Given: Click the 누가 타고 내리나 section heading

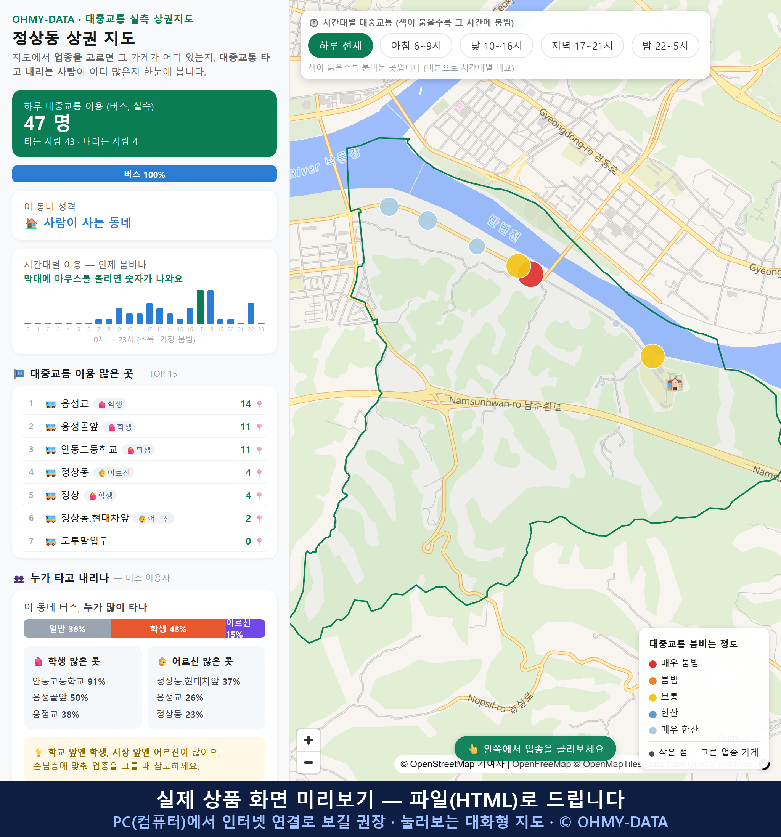Looking at the screenshot, I should 69,578.
